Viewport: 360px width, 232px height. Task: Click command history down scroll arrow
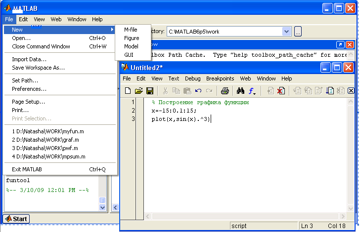[x=102, y=207]
